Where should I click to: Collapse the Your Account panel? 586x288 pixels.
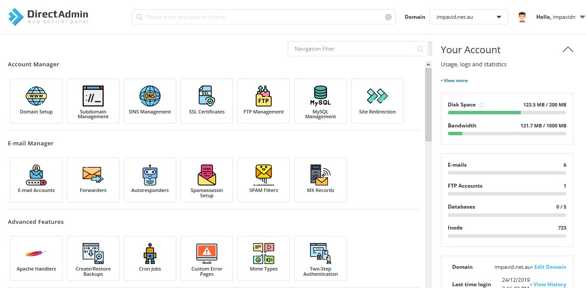[x=568, y=49]
